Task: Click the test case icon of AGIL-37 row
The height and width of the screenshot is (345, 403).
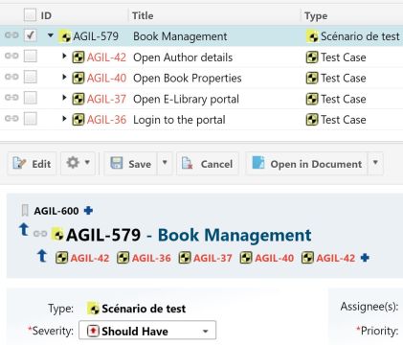Action: [x=78, y=99]
